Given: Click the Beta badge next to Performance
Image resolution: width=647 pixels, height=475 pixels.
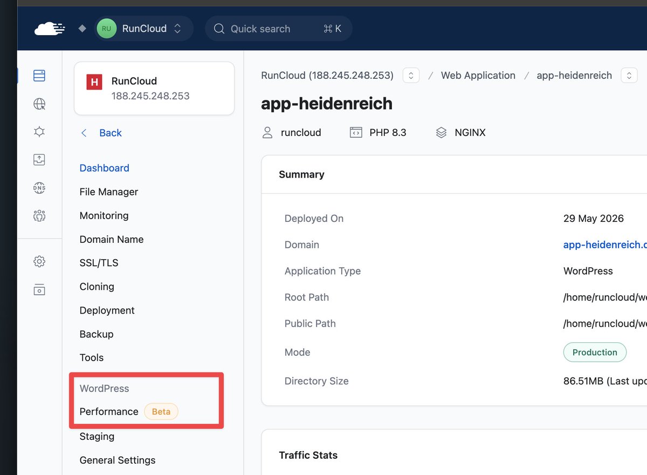Looking at the screenshot, I should coord(161,411).
